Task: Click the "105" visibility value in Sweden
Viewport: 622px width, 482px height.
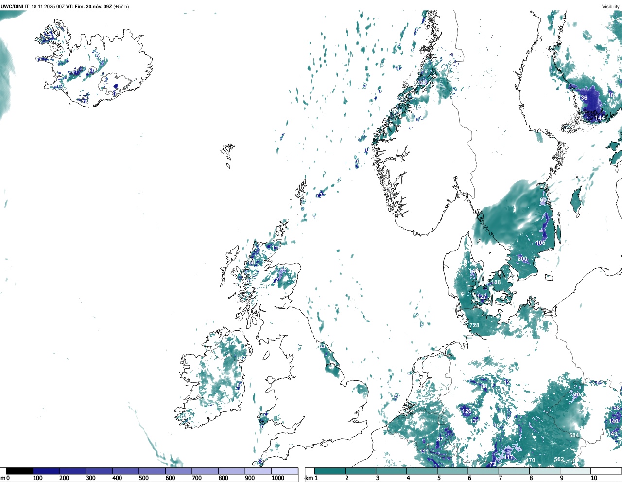Action: pos(540,243)
